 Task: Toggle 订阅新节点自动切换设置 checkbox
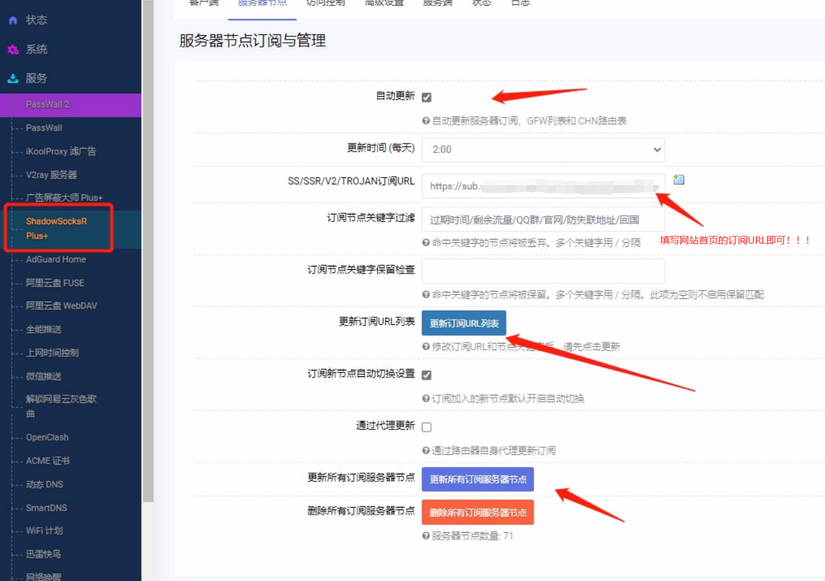pyautogui.click(x=426, y=375)
